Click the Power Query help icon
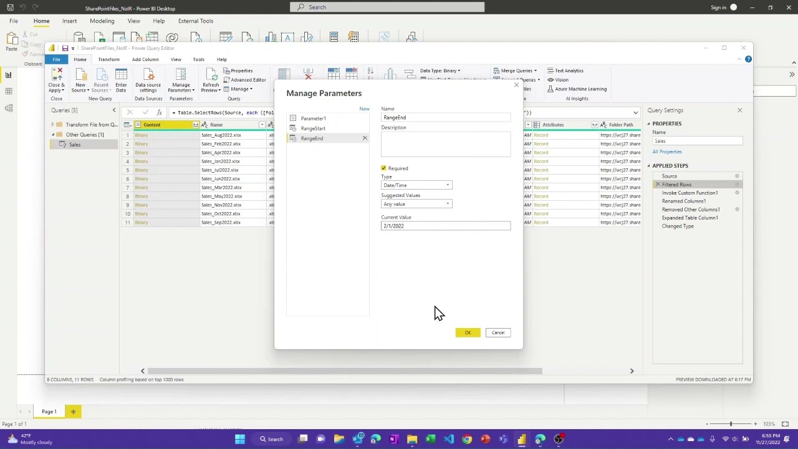Screen dimensions: 798x449 point(748,59)
